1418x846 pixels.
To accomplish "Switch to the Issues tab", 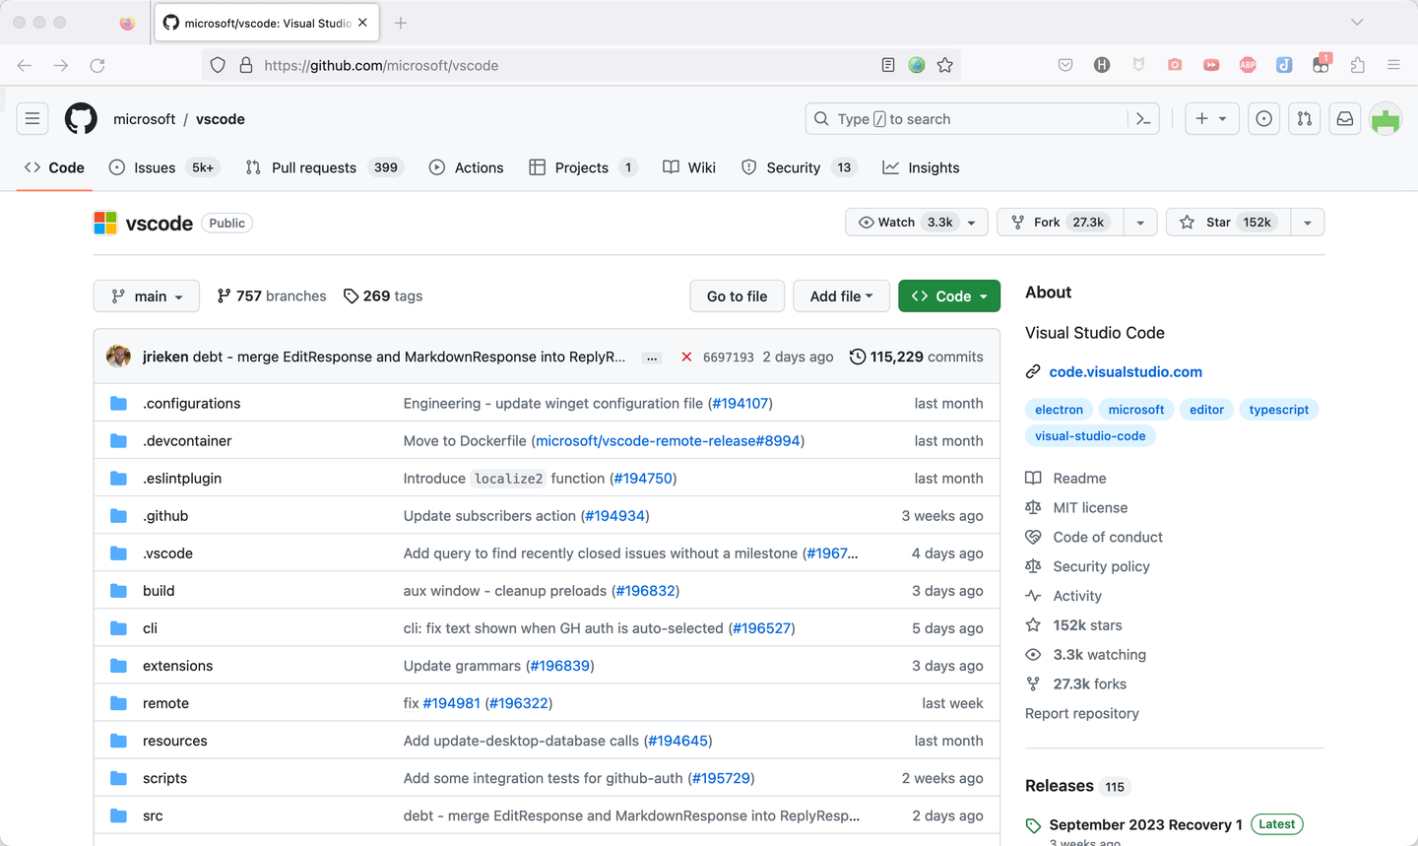I will coord(163,167).
